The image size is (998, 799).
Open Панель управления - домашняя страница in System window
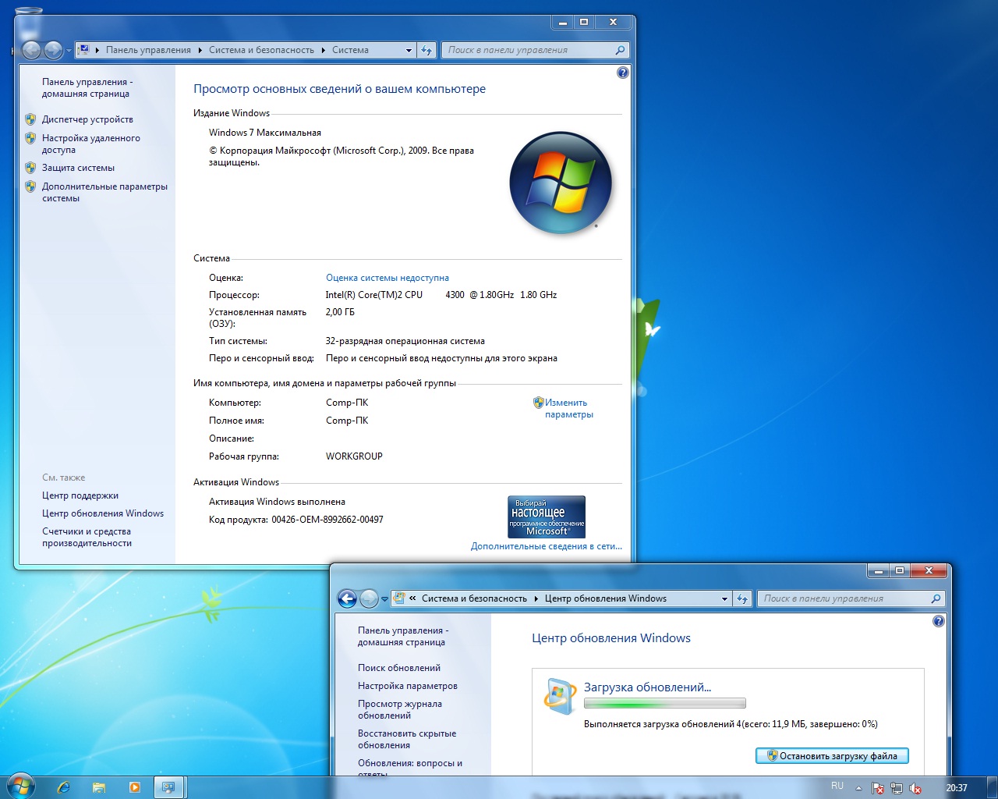(x=87, y=87)
